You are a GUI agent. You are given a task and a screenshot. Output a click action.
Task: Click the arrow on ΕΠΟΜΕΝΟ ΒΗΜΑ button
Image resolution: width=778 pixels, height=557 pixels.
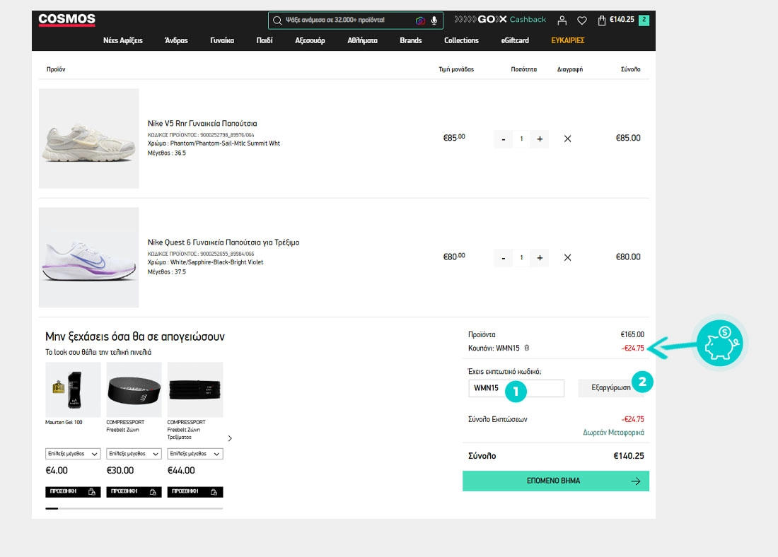[636, 481]
